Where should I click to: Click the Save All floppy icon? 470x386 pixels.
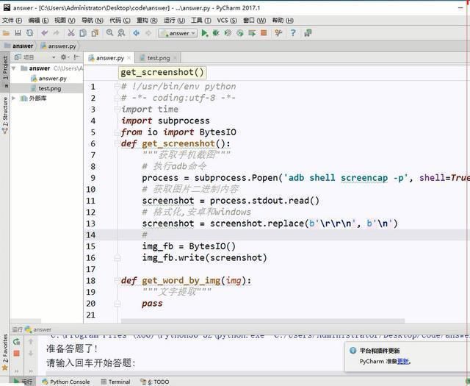18,33
